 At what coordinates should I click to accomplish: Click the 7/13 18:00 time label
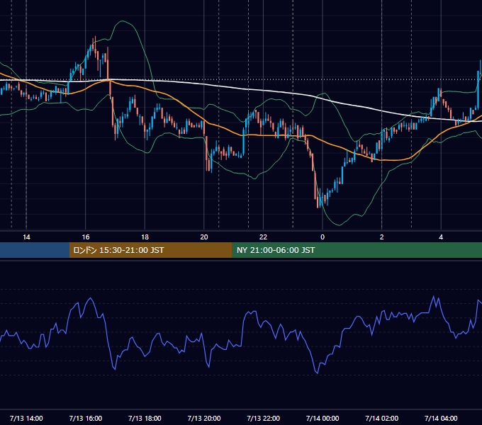tap(145, 418)
